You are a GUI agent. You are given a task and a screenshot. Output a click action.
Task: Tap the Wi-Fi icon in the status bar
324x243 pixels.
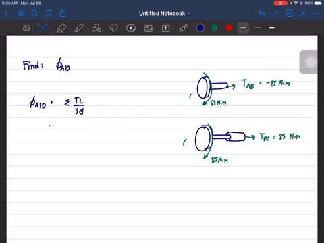pos(296,3)
